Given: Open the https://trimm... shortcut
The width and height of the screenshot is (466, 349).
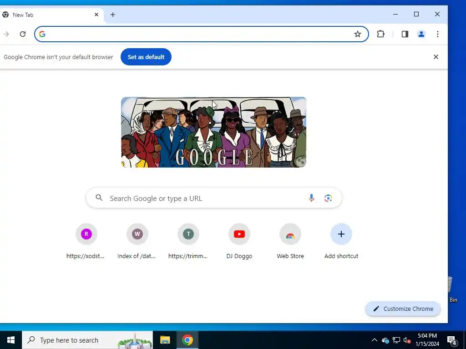Looking at the screenshot, I should [188, 242].
